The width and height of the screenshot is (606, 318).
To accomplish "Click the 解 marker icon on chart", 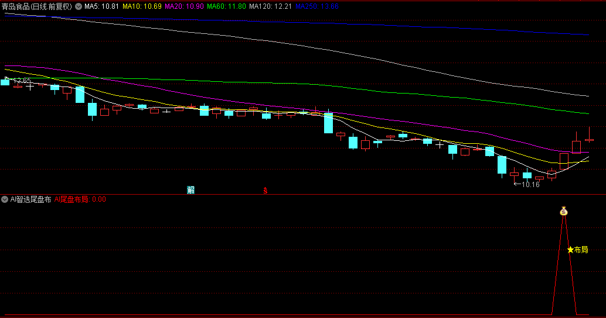I will click(190, 189).
